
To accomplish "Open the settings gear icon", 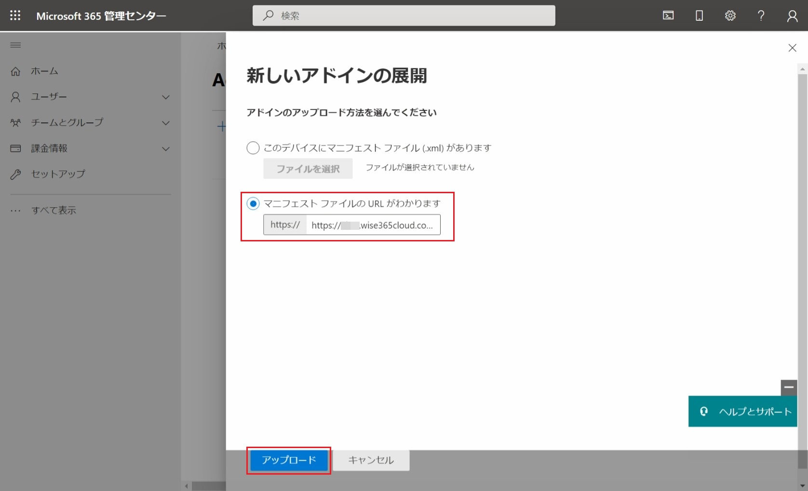I will (730, 15).
